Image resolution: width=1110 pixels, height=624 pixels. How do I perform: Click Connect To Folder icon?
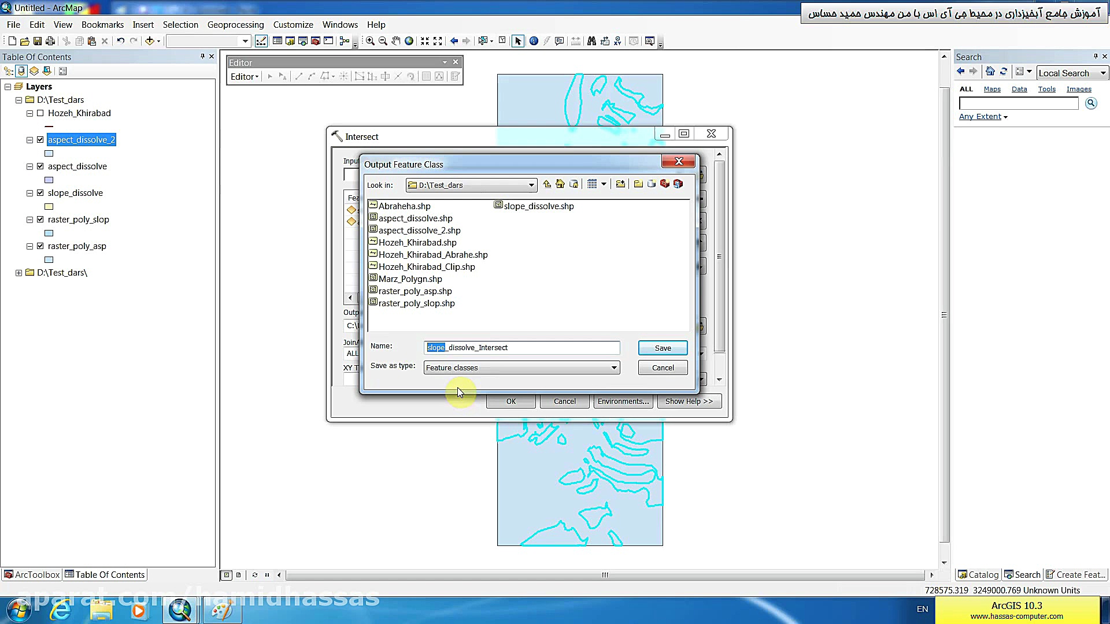coord(620,184)
